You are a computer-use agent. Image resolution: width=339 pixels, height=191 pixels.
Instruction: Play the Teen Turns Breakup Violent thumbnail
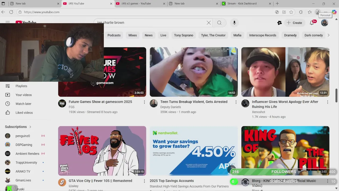(194, 72)
